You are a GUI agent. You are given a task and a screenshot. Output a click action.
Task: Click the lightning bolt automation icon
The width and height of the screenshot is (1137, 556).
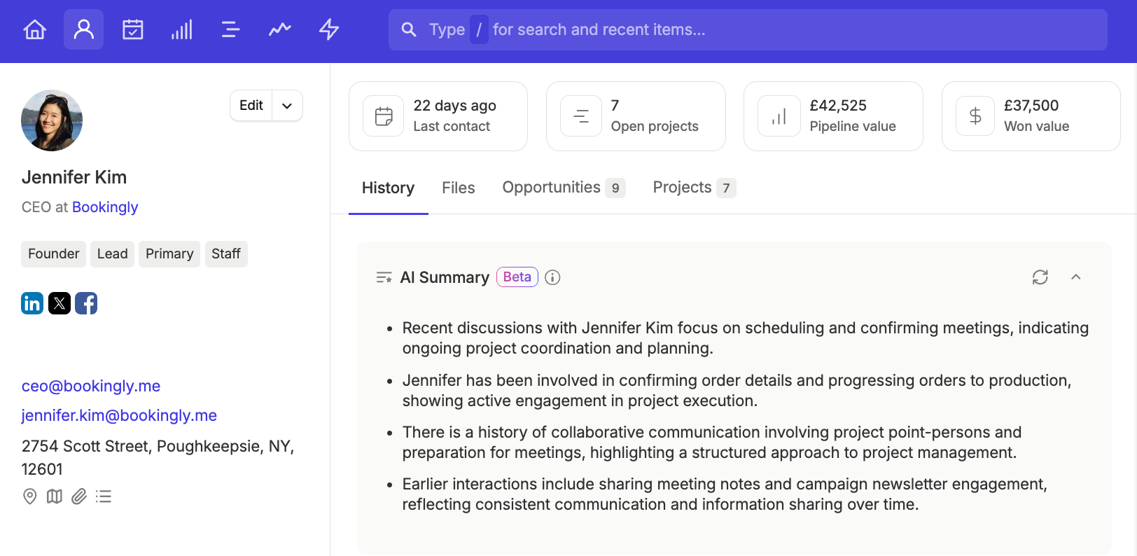click(329, 29)
